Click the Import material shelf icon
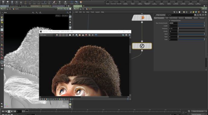Screen dimensions: 208x115 [169, 2]
